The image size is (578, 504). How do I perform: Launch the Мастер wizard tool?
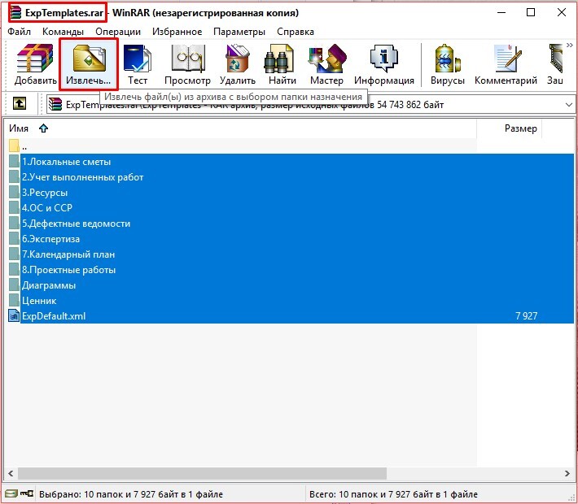(x=326, y=64)
